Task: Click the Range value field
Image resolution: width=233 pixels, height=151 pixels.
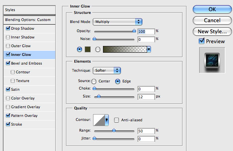Action: [146, 131]
